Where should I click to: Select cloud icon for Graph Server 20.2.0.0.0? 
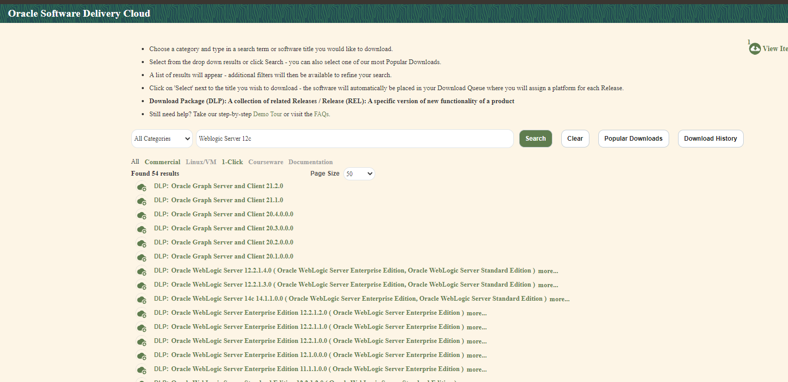point(141,243)
